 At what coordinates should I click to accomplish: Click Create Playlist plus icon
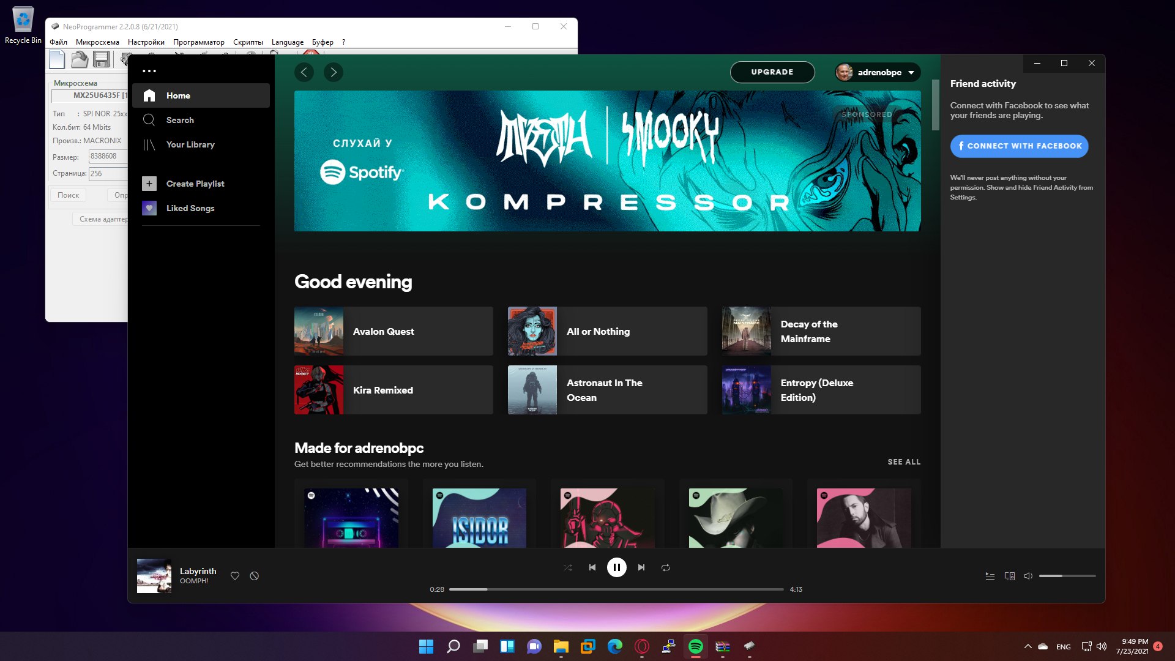point(149,184)
